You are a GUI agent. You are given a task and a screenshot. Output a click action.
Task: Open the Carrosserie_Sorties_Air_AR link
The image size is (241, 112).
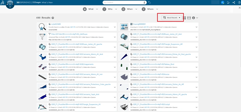pos(158,84)
